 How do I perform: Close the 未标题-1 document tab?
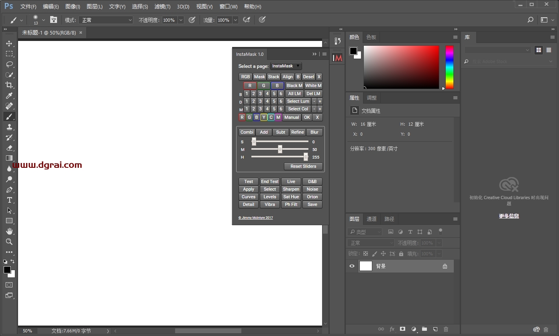coord(81,33)
